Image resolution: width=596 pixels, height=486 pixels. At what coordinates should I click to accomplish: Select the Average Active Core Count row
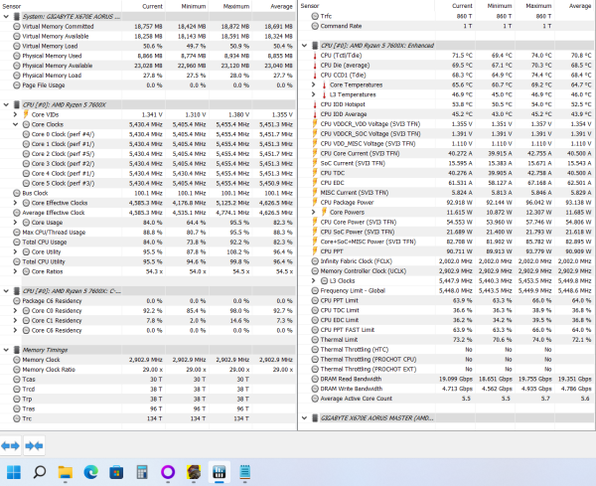[x=447, y=399]
